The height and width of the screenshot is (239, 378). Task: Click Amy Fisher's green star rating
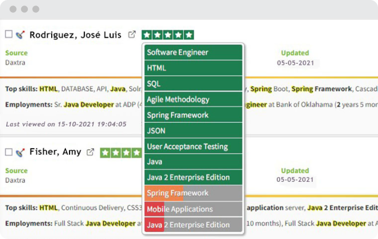pyautogui.click(x=121, y=152)
